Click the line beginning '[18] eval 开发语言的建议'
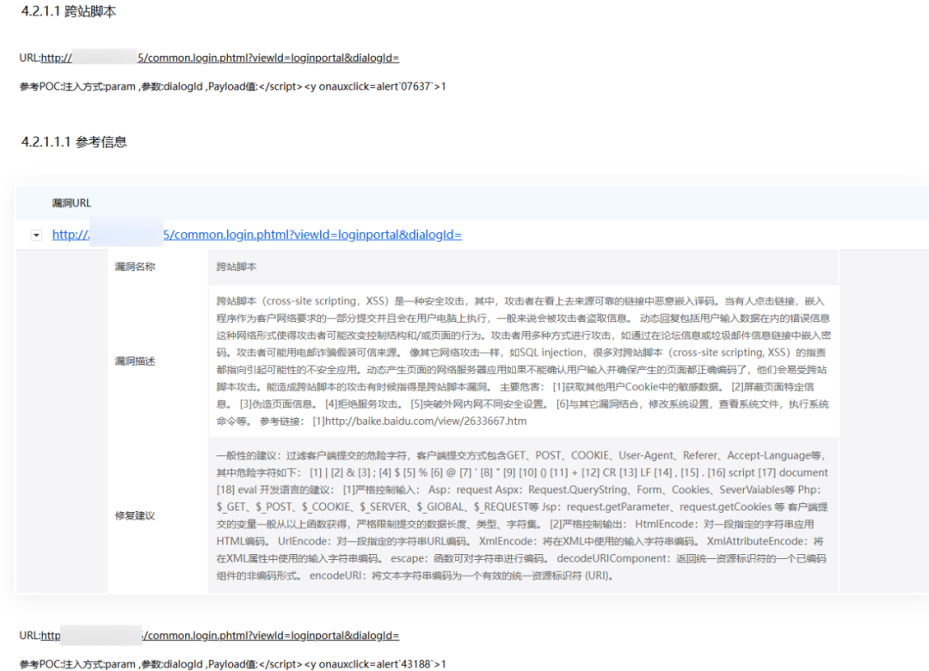 click(x=519, y=489)
